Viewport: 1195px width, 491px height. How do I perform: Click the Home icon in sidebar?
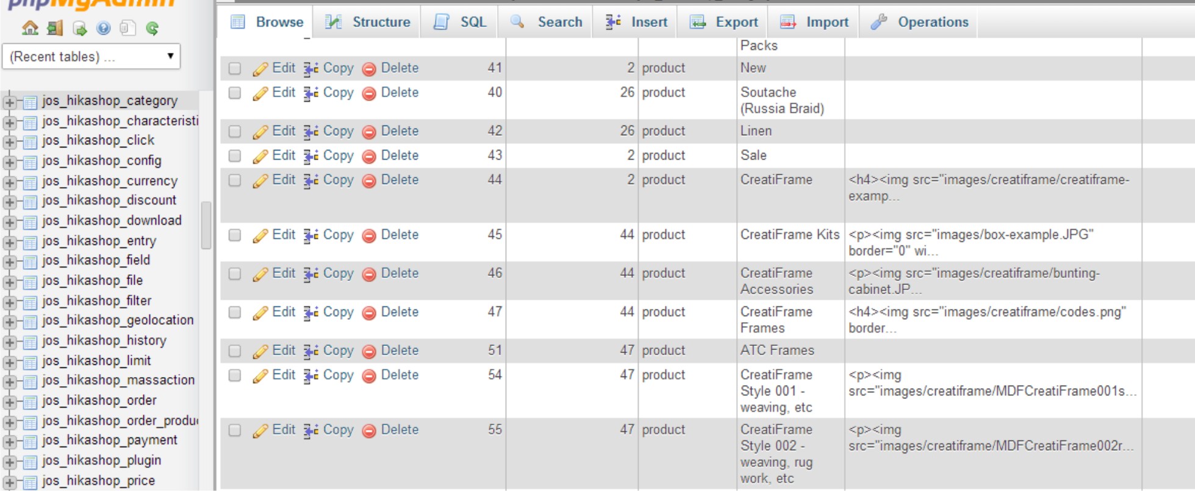[x=30, y=28]
